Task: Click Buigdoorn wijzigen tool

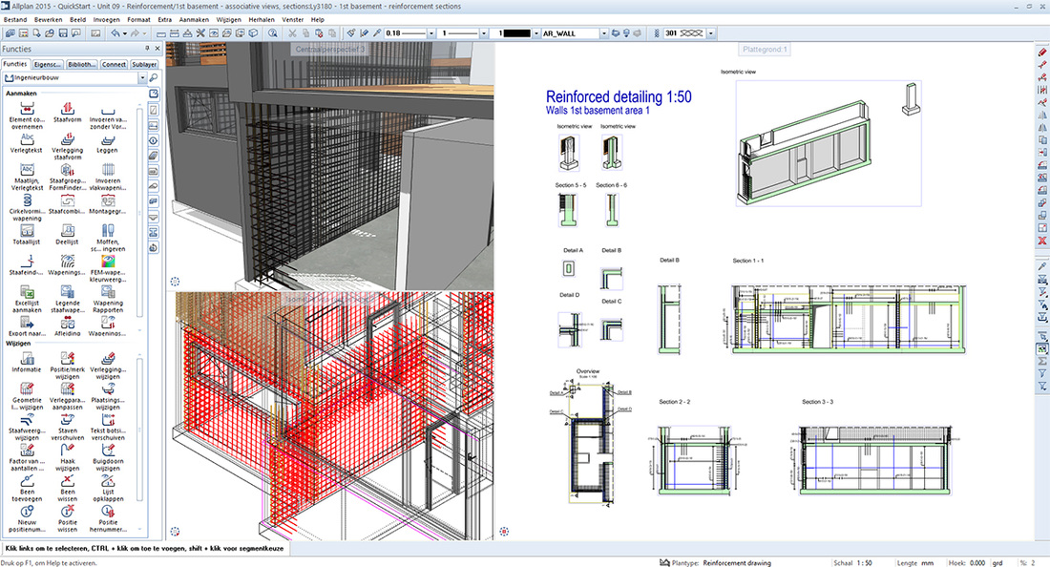Action: [x=107, y=456]
